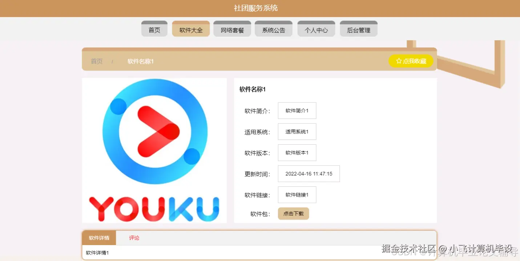Switch to the 网络套餐 page
This screenshot has height=261, width=520.
[232, 28]
